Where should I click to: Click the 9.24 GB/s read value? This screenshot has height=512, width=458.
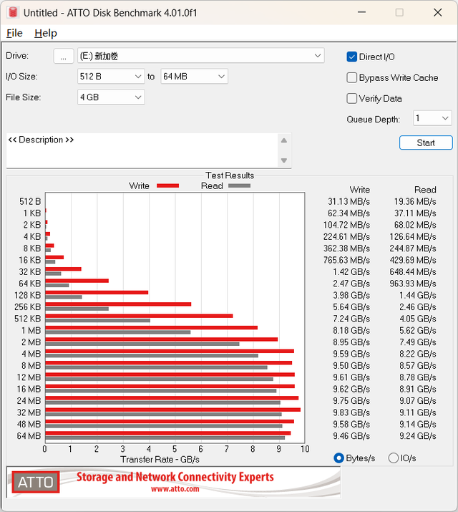417,436
